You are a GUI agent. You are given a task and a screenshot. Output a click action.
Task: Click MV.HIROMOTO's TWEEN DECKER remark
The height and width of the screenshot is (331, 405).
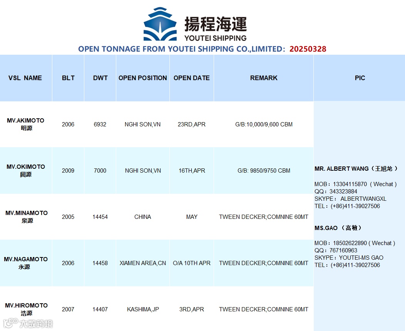click(263, 309)
